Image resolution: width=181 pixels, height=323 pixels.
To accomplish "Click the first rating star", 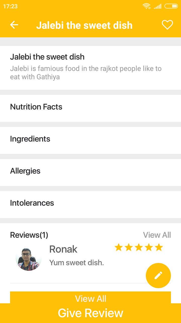I will pyautogui.click(x=118, y=248).
